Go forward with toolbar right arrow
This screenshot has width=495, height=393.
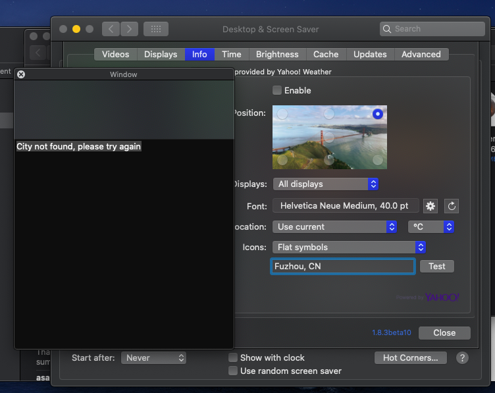click(x=129, y=29)
